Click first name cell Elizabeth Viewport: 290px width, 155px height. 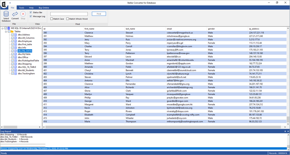click(89, 115)
